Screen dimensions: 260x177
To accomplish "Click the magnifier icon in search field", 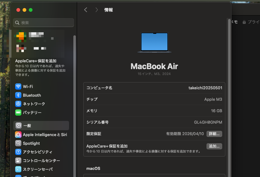I will (x=17, y=23).
